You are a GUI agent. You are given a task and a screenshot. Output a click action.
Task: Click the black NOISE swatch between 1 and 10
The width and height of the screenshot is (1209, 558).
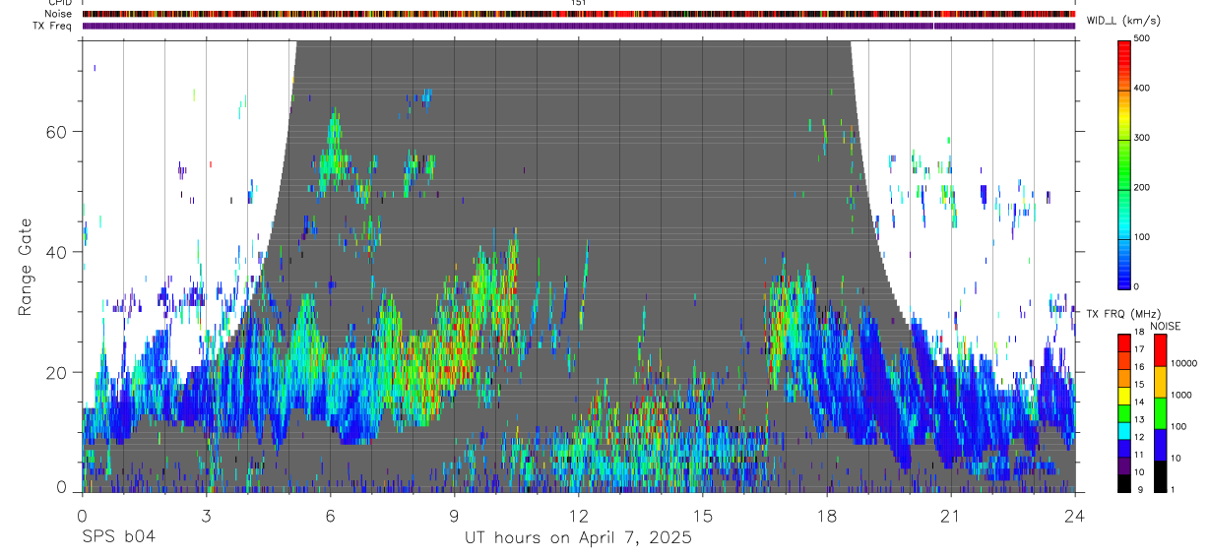pos(1160,476)
